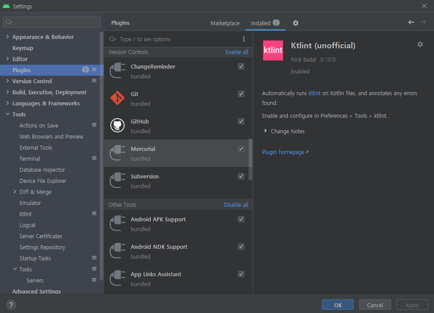The image size is (434, 313).
Task: Select Plugins in the settings tree
Action: click(x=52, y=70)
